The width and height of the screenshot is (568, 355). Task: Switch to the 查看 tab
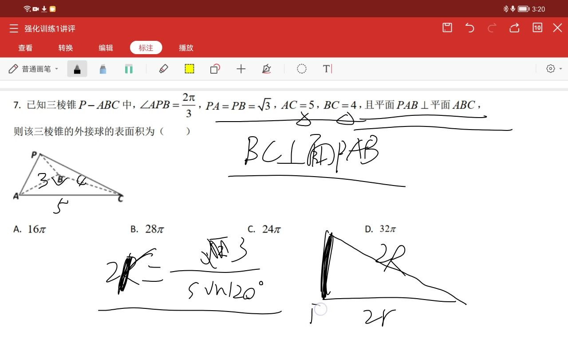point(25,48)
